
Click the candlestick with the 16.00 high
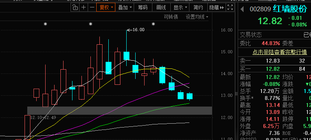(127, 56)
